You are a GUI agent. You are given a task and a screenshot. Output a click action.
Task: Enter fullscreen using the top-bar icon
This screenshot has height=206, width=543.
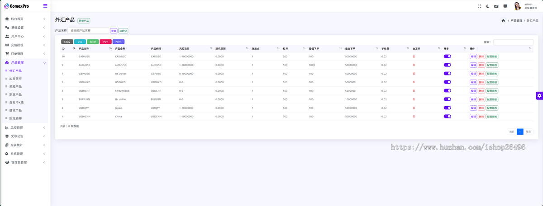coord(480,6)
